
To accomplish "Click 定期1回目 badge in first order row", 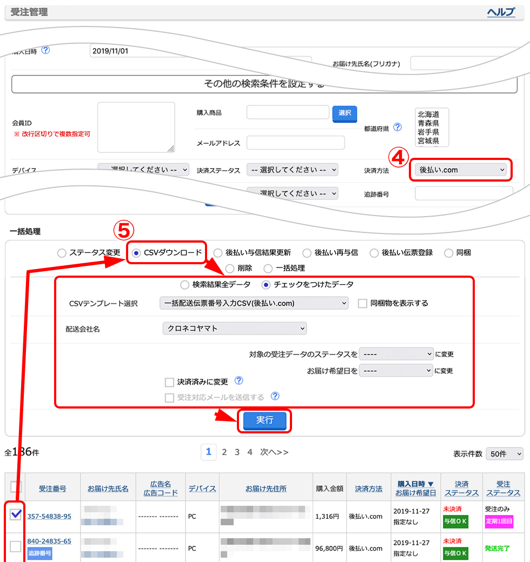I will pos(499,521).
